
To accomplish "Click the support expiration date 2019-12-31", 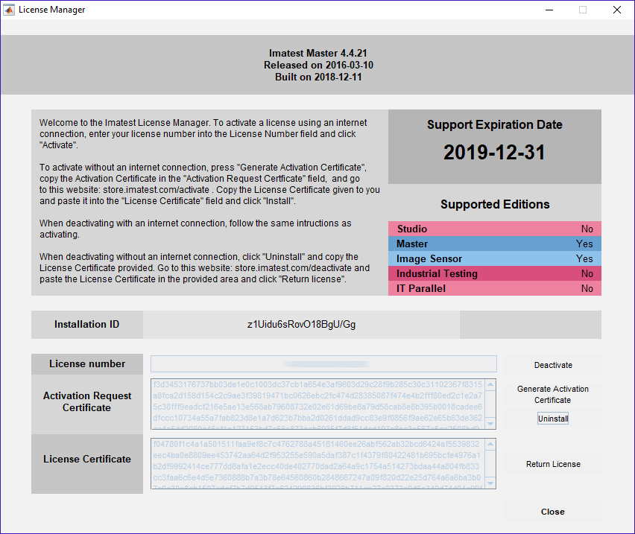I will pos(494,153).
